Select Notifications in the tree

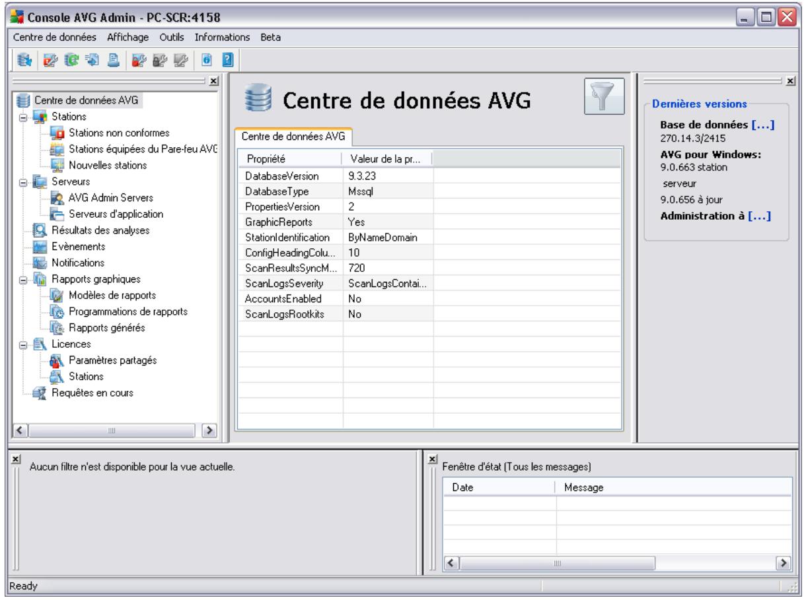point(77,263)
